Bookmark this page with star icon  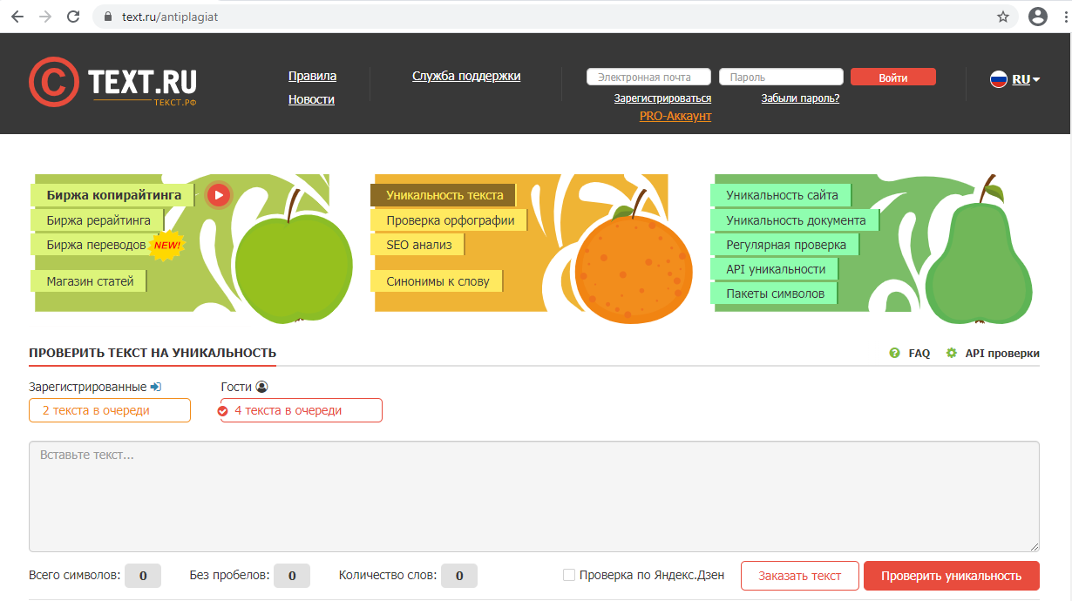(x=1003, y=17)
